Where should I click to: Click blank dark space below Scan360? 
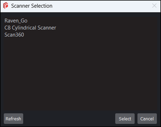80,74
